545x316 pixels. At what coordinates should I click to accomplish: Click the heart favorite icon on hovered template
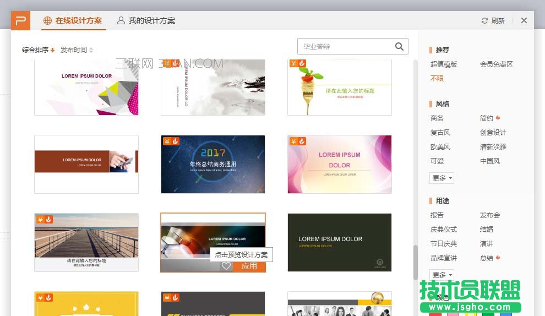[226, 266]
